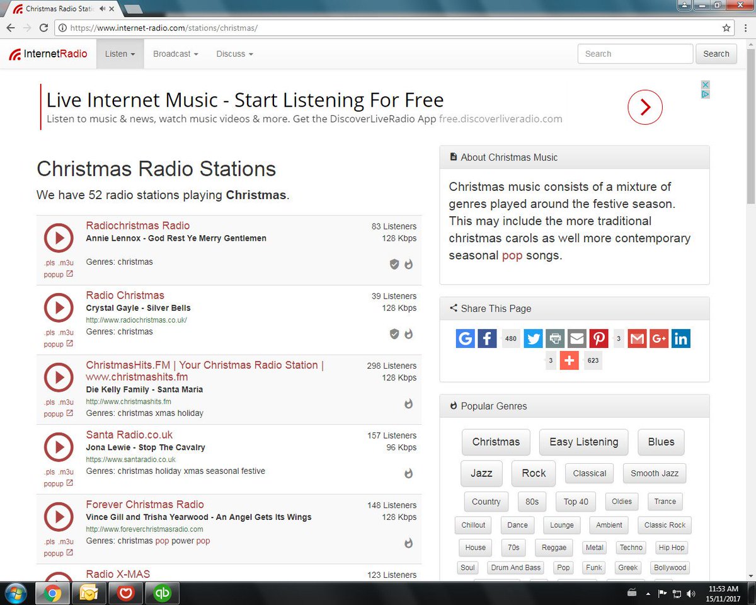
Task: Open the Radiochristmas Radio station title
Action: coord(138,226)
